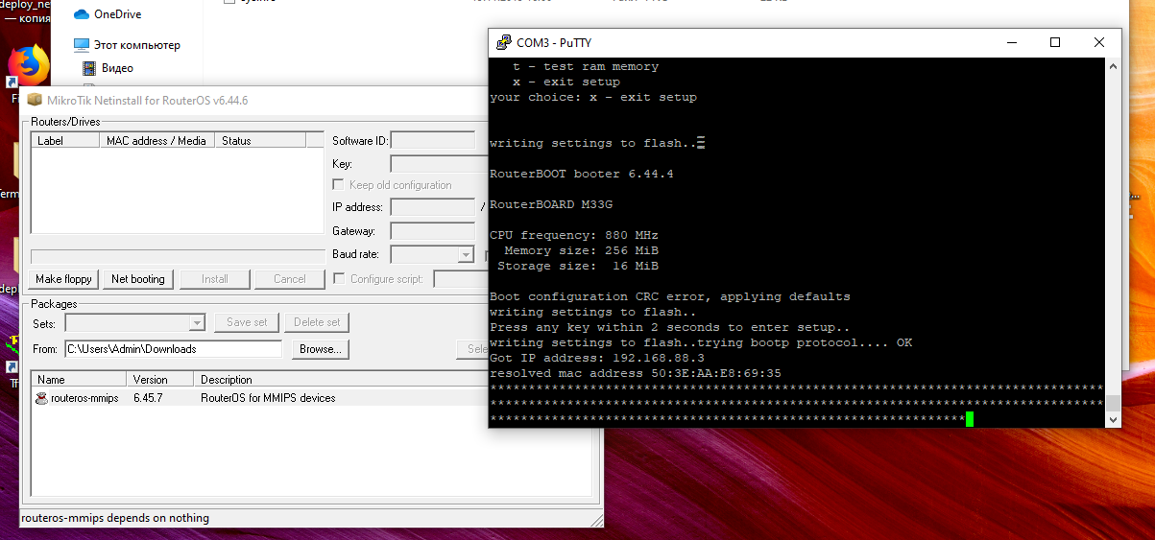Click the green terminal cursor in PuTTY
The image size is (1155, 540).
[x=970, y=419]
